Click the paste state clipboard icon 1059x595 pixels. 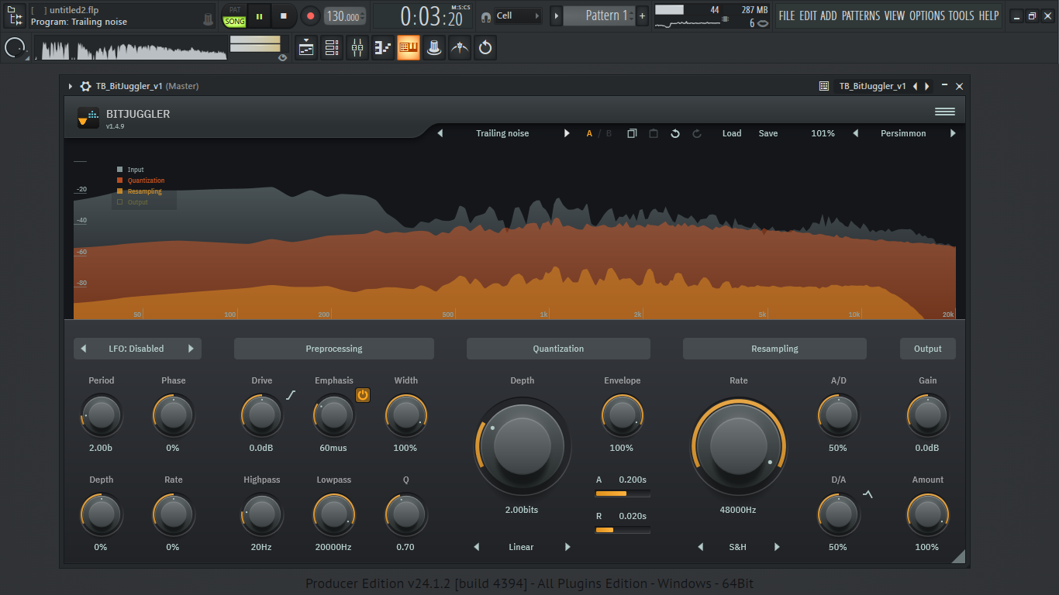[x=654, y=133]
